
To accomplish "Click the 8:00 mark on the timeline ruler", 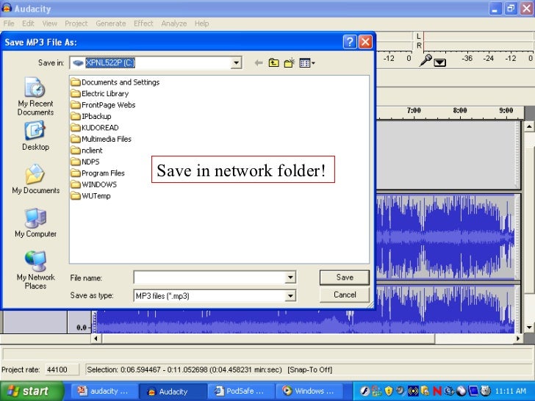I will [460, 111].
